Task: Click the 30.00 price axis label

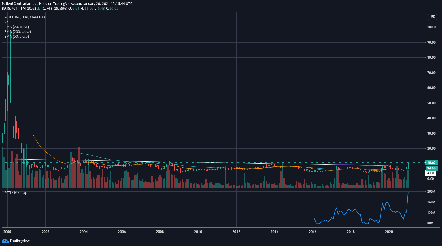Action: [432, 133]
